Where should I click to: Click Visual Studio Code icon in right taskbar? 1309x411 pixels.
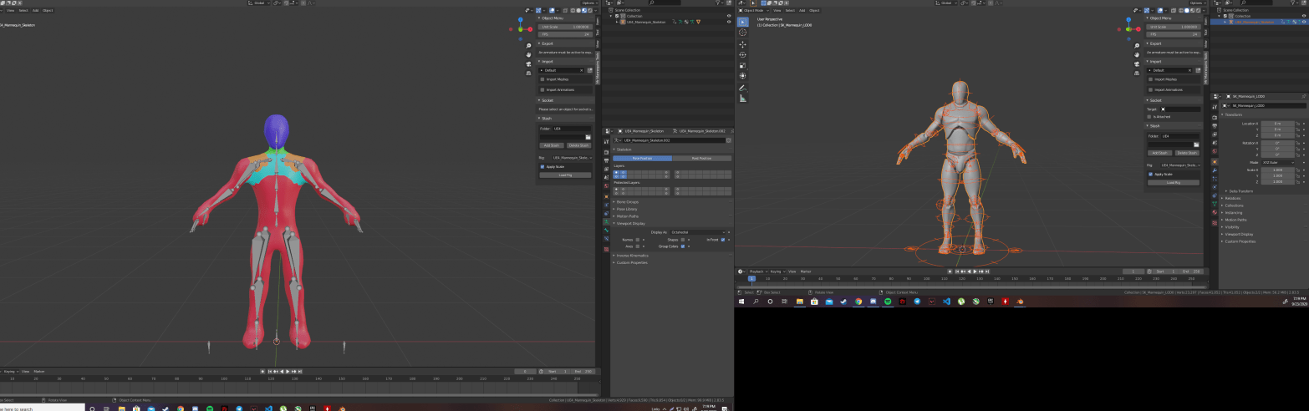(946, 302)
